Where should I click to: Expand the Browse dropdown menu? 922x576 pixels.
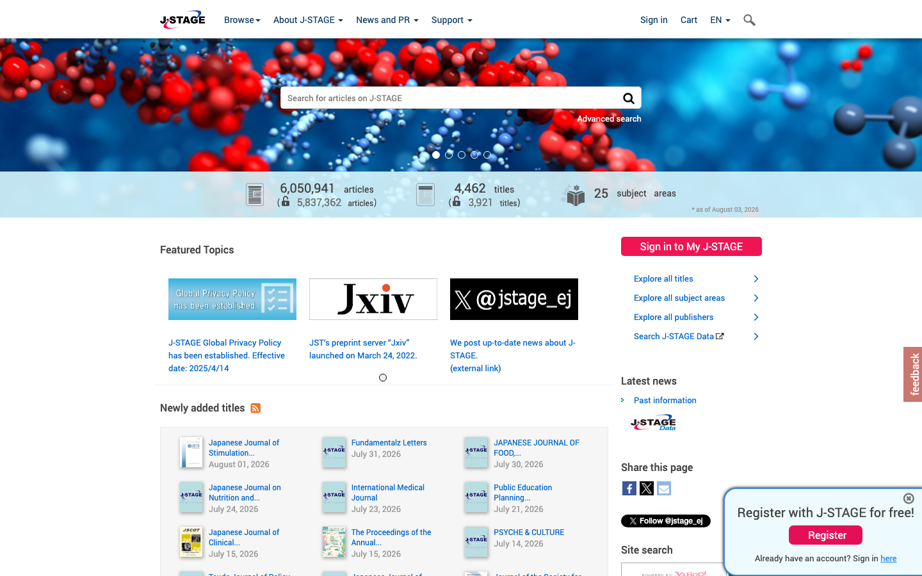coord(242,20)
